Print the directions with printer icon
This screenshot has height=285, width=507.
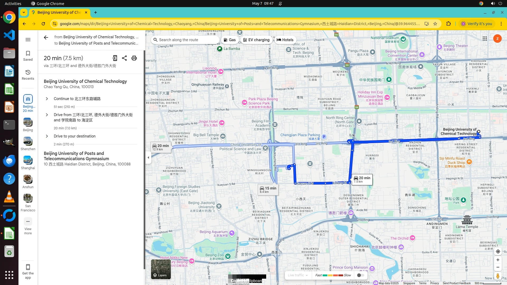point(134,58)
